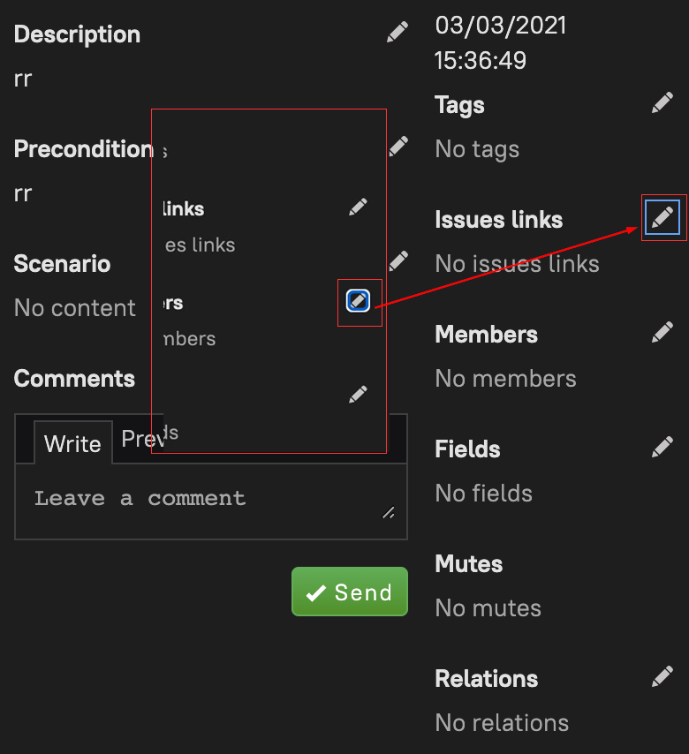Click the Fields edit pencil in right sidebar
Screen dimensions: 689x754
pyautogui.click(x=662, y=447)
